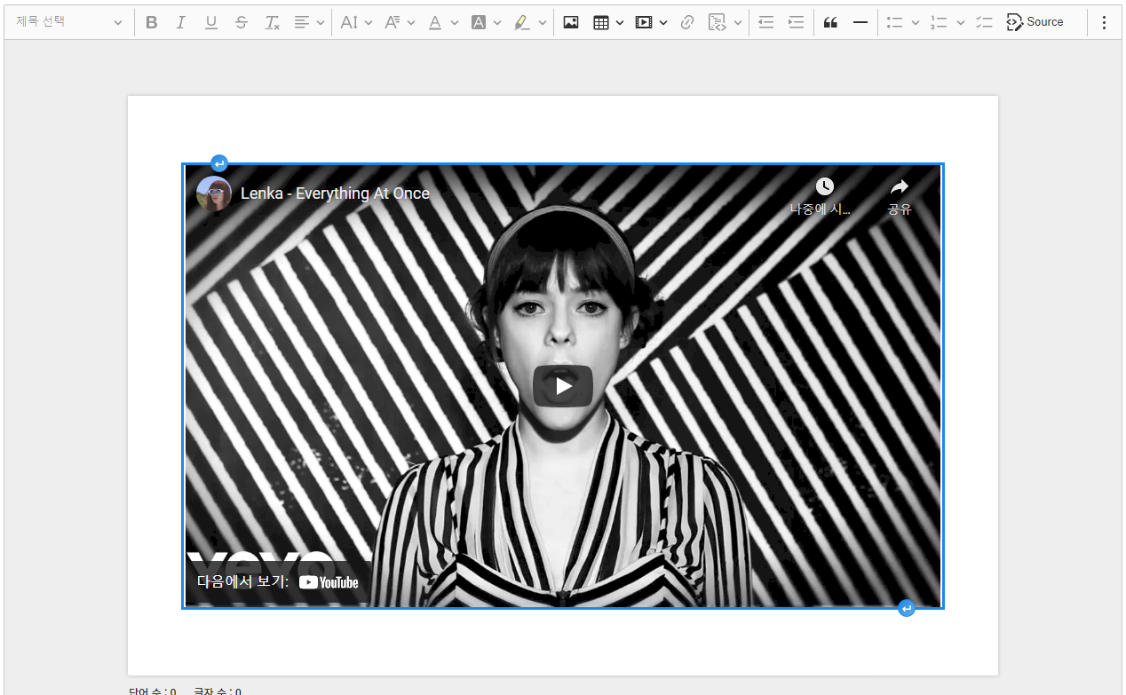Click the insert media icon

(x=644, y=22)
